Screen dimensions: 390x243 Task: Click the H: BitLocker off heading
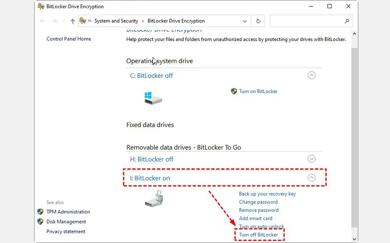(152, 159)
